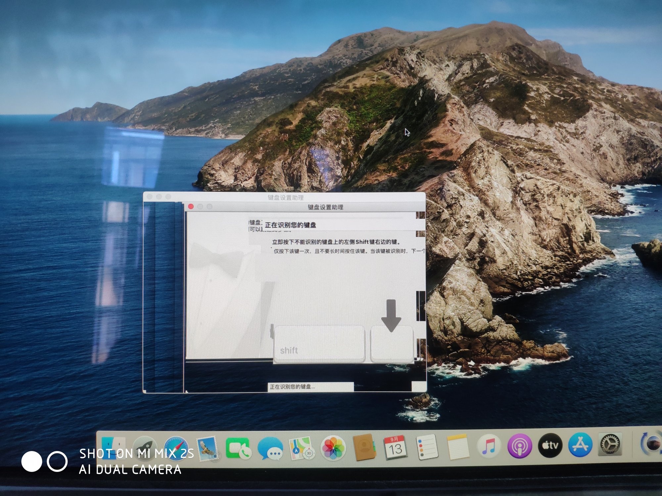Launch Music app from the dock
Image resolution: width=662 pixels, height=496 pixels.
coord(489,446)
